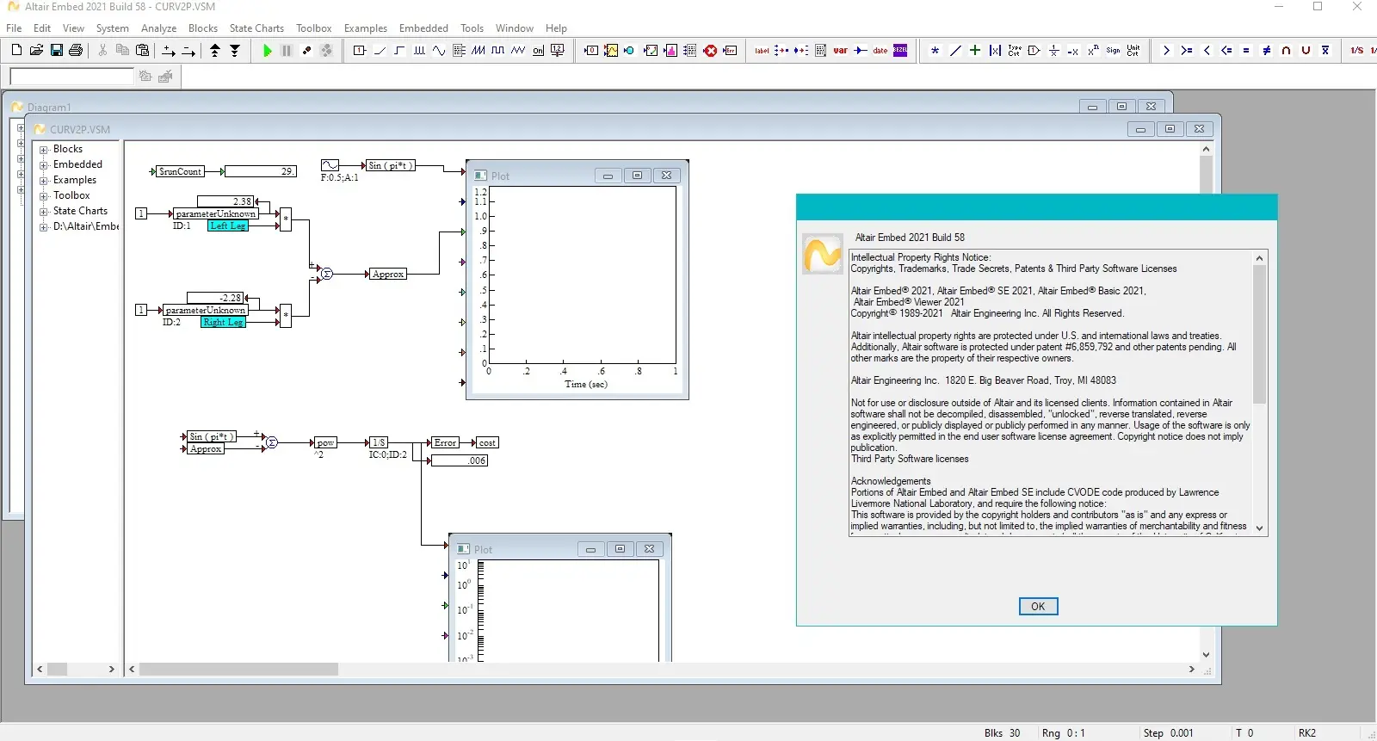Add a summing junction with the green plus
Image resolution: width=1377 pixels, height=741 pixels.
click(975, 51)
